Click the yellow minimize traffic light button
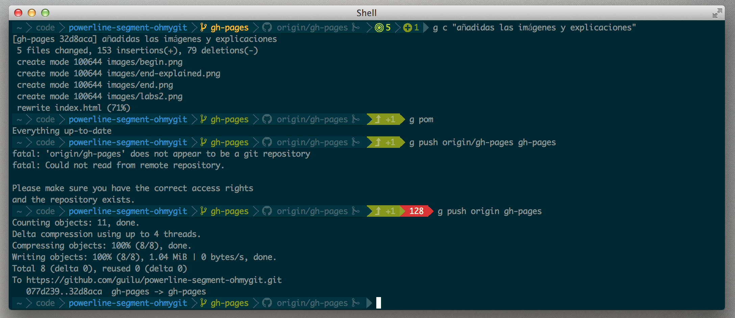The width and height of the screenshot is (735, 318). click(32, 13)
